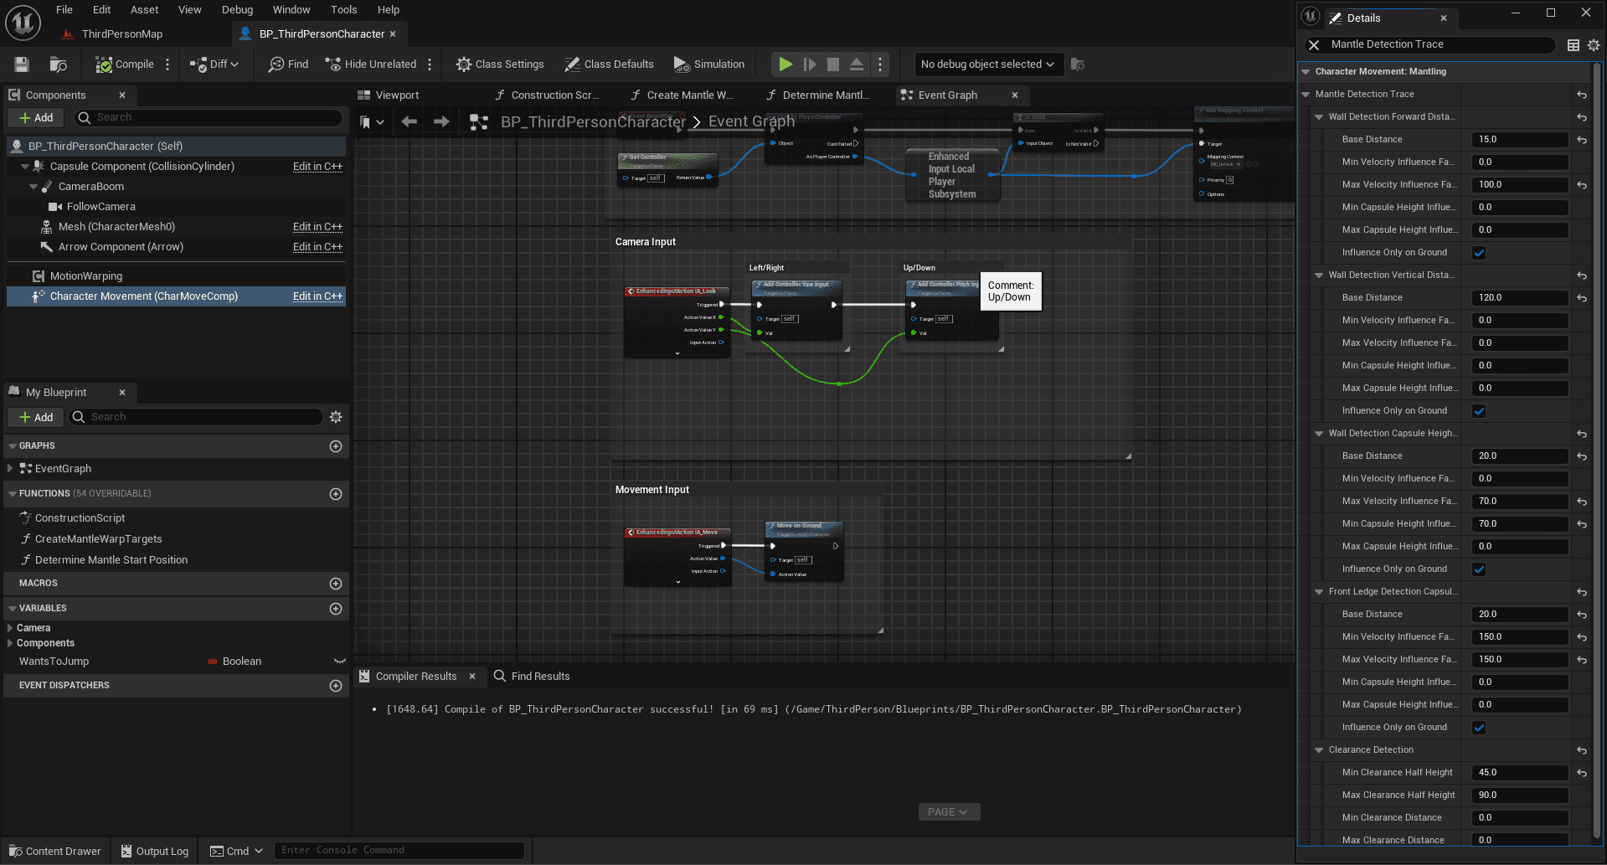Reset Base Distance 15.0 to default
The image size is (1607, 865).
click(x=1582, y=140)
